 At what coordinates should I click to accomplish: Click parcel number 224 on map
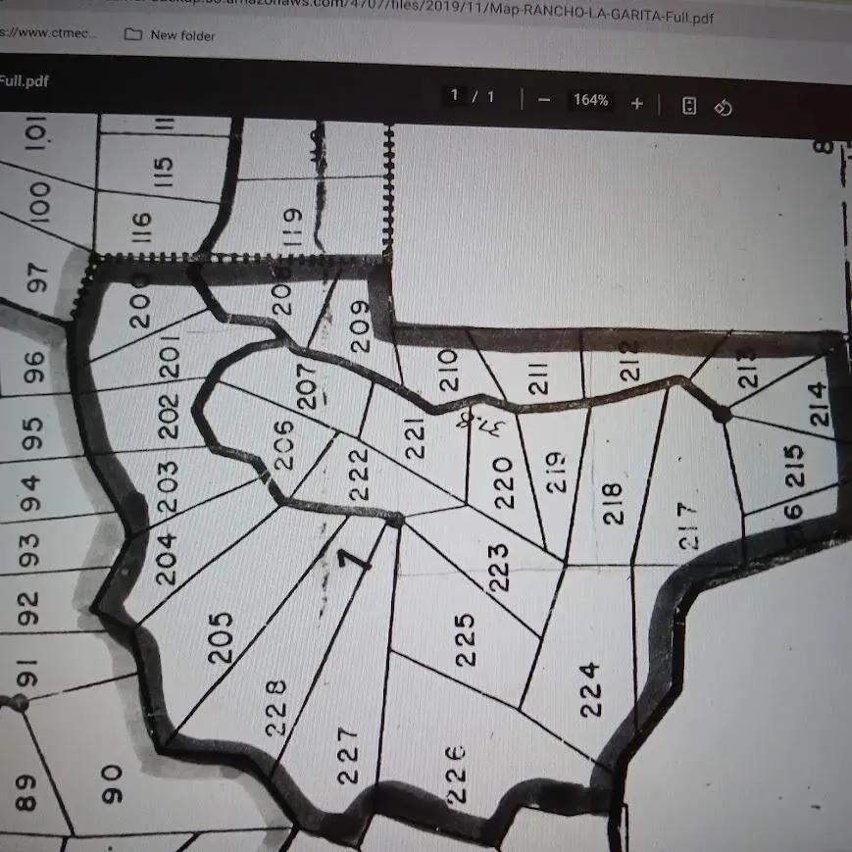(x=590, y=690)
